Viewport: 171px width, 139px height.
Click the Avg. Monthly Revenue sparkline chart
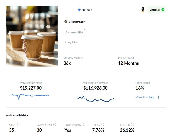pos(95,99)
